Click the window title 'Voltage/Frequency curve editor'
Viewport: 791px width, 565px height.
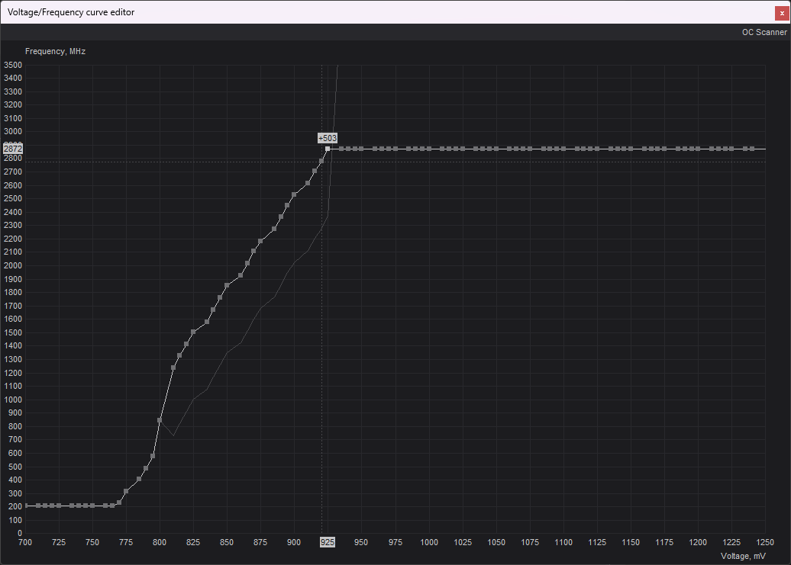(71, 12)
